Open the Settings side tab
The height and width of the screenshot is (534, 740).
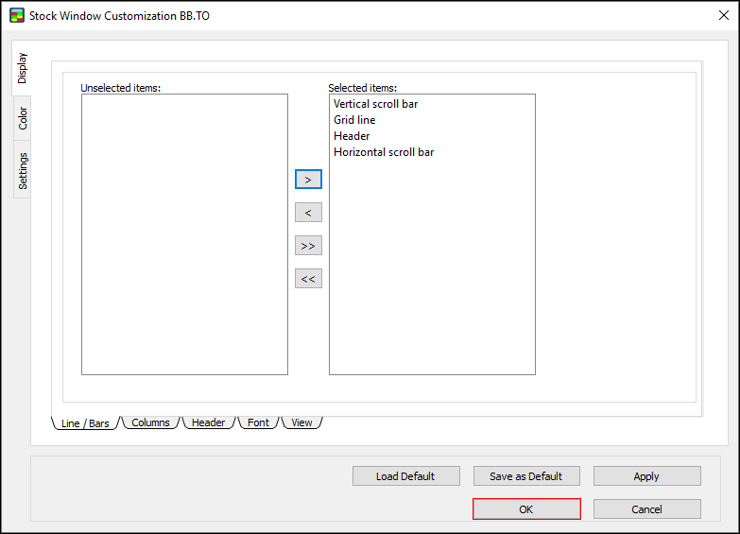pos(23,170)
